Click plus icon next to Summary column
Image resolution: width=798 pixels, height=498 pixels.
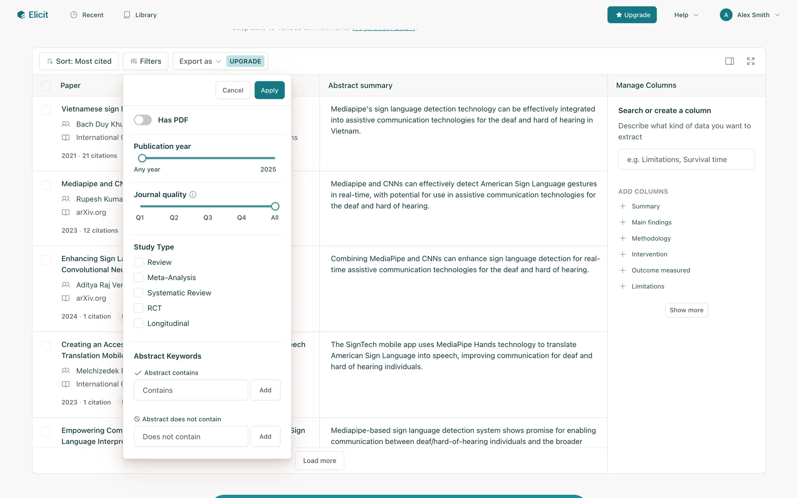tap(623, 206)
